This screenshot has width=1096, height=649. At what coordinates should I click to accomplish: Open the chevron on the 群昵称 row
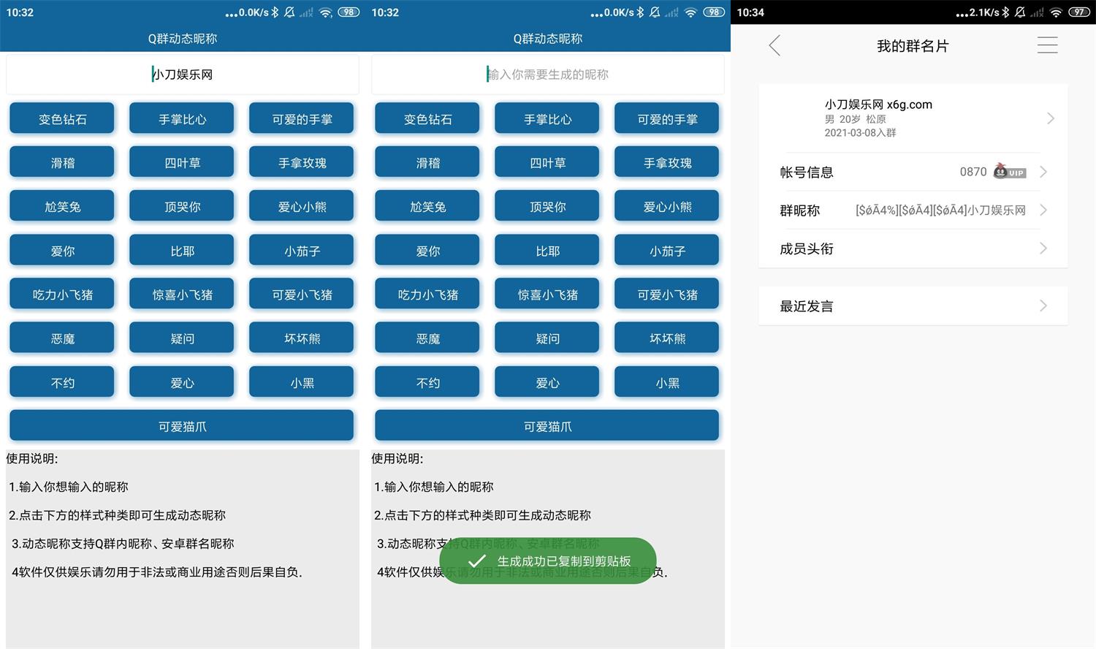pyautogui.click(x=1043, y=210)
